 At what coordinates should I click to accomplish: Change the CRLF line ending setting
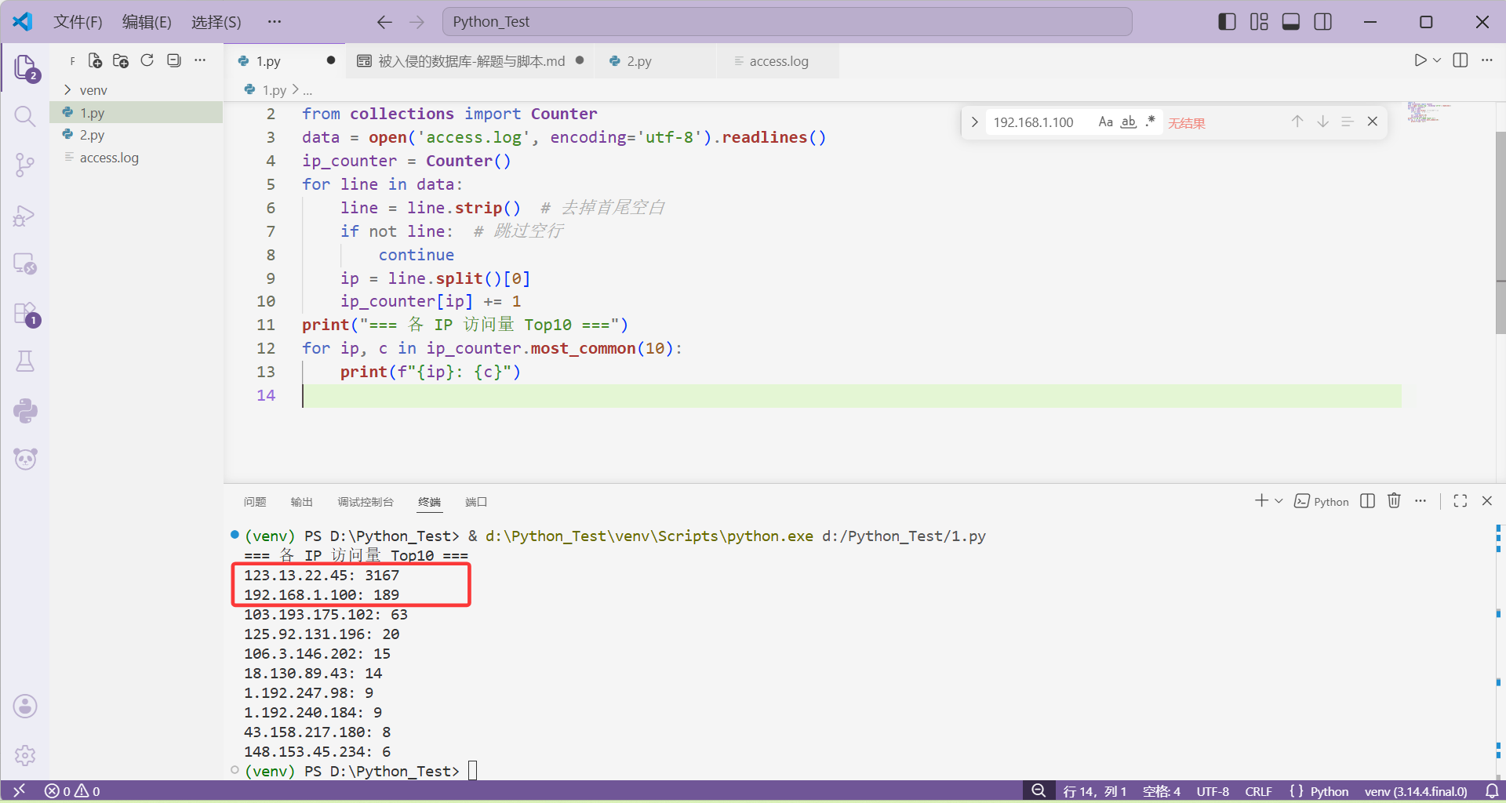click(x=1259, y=791)
